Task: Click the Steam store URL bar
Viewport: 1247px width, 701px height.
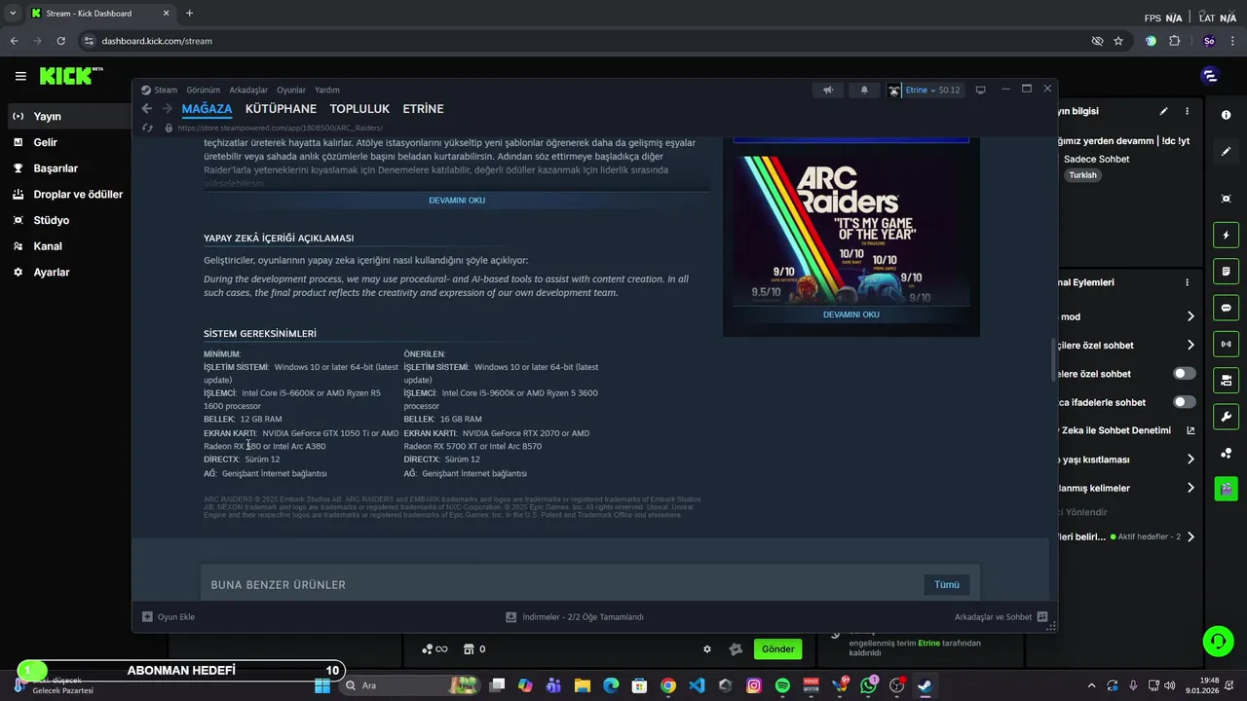Action: tap(280, 128)
